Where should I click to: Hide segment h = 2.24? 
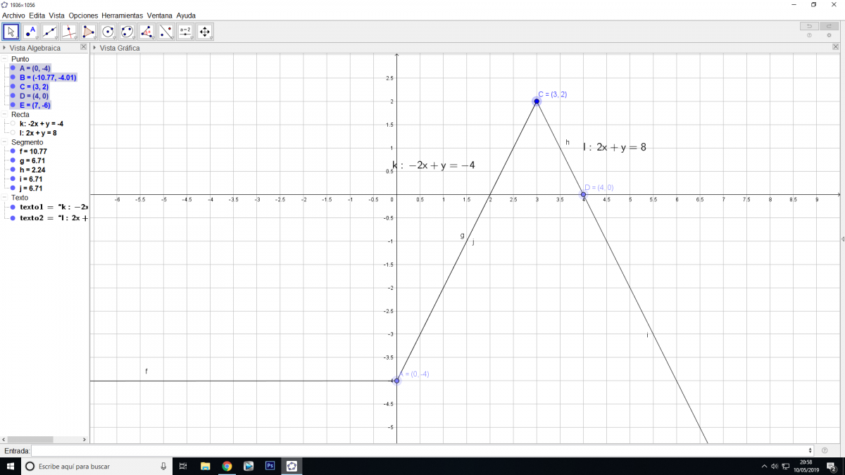13,170
